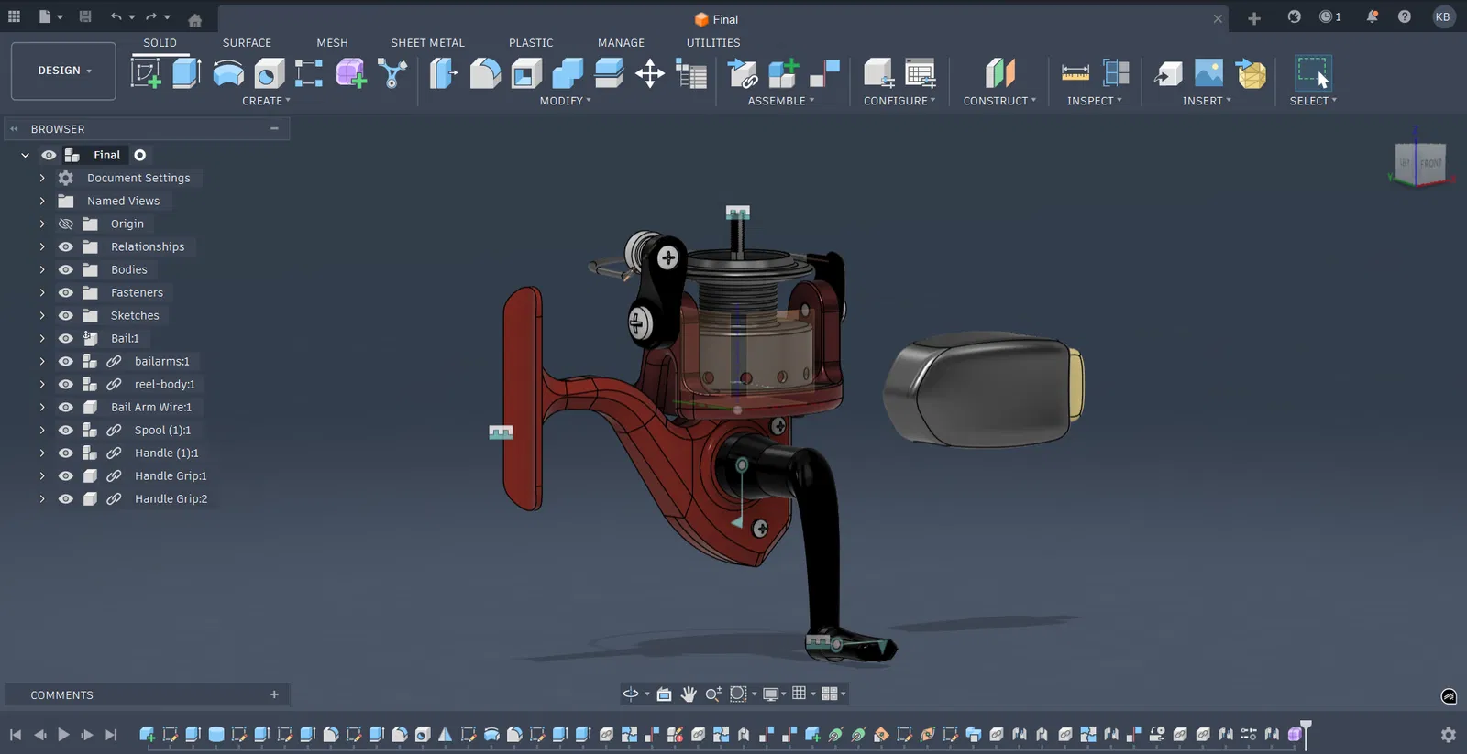Image resolution: width=1467 pixels, height=754 pixels.
Task: Click the Move/Copy arrows icon
Action: tap(650, 73)
